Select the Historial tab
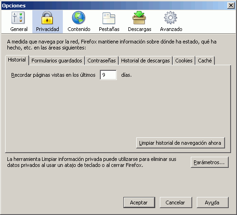 coord(17,60)
